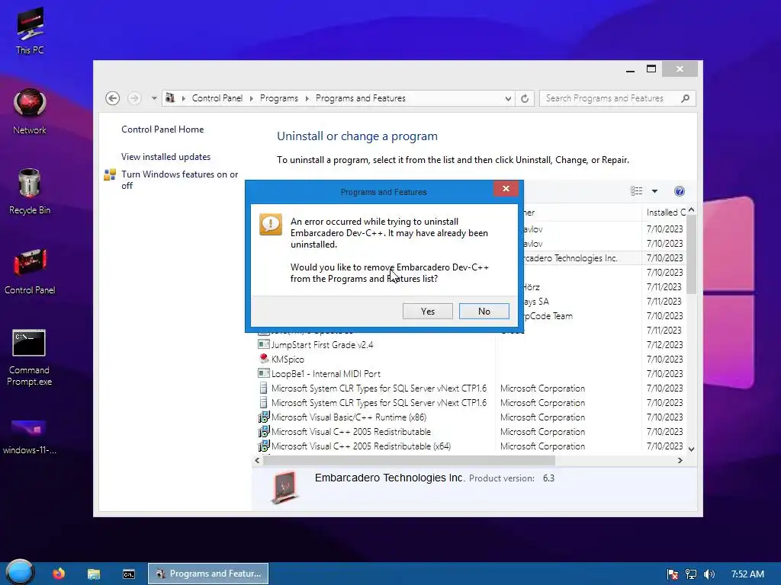
Task: Refresh the Programs and Features list
Action: click(x=525, y=98)
